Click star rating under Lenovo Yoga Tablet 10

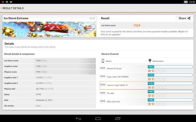pos(157,87)
